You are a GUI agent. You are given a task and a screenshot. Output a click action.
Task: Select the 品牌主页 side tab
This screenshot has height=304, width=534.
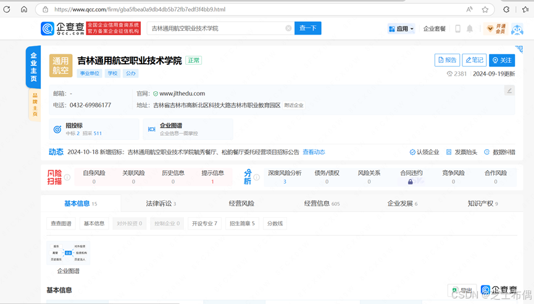click(35, 104)
